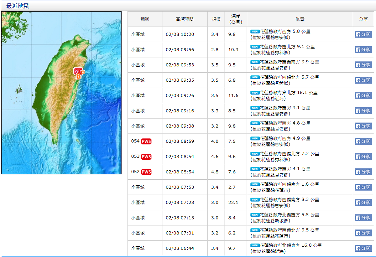Click the 編號 column header
This screenshot has height=257, width=376.
[x=145, y=19]
